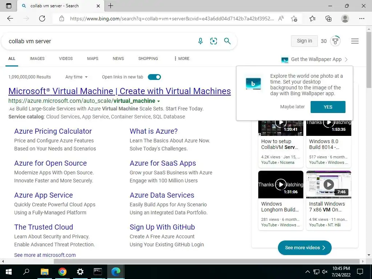Image resolution: width=372 pixels, height=279 pixels.
Task: Open the Edge tab actions menu icon
Action: 9,6
